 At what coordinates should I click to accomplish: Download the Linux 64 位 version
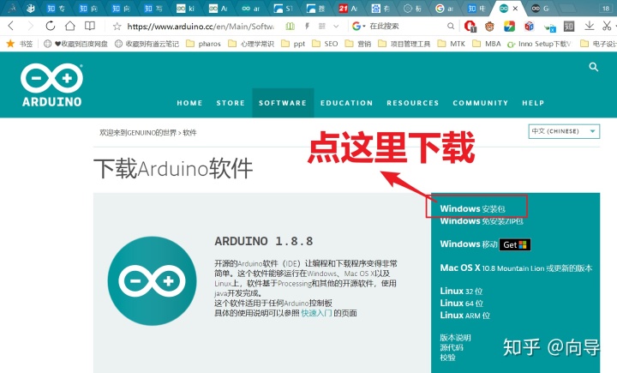462,304
